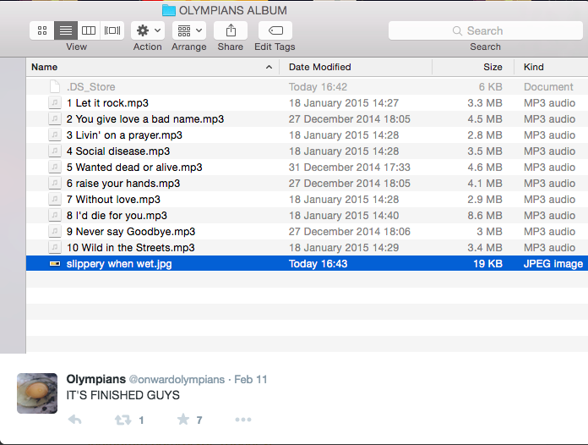Screen dimensions: 588x445
Task: Select 9 Never say Goodbye.mp3
Action: (307, 232)
